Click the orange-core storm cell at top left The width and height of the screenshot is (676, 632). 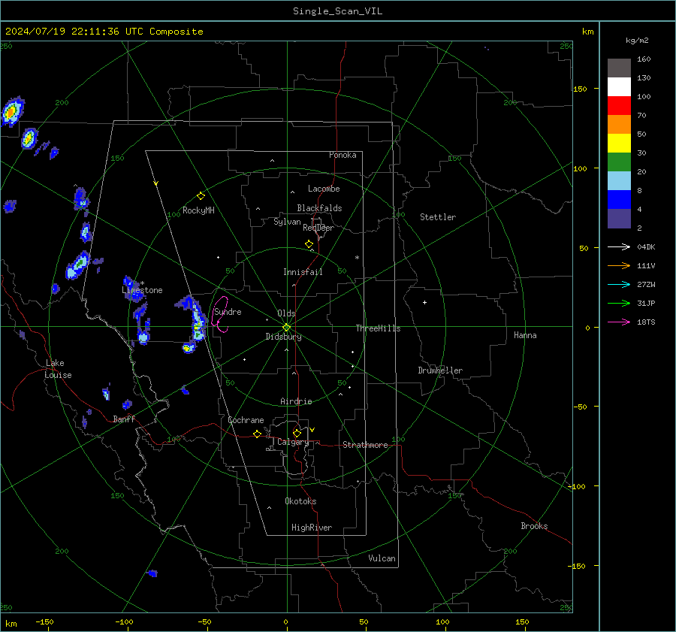11,111
